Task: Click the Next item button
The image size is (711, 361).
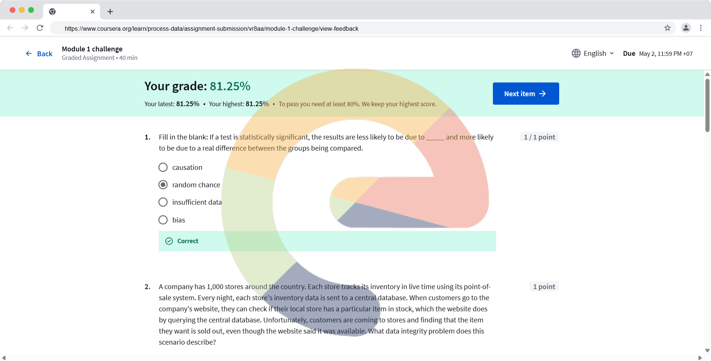Action: point(525,94)
